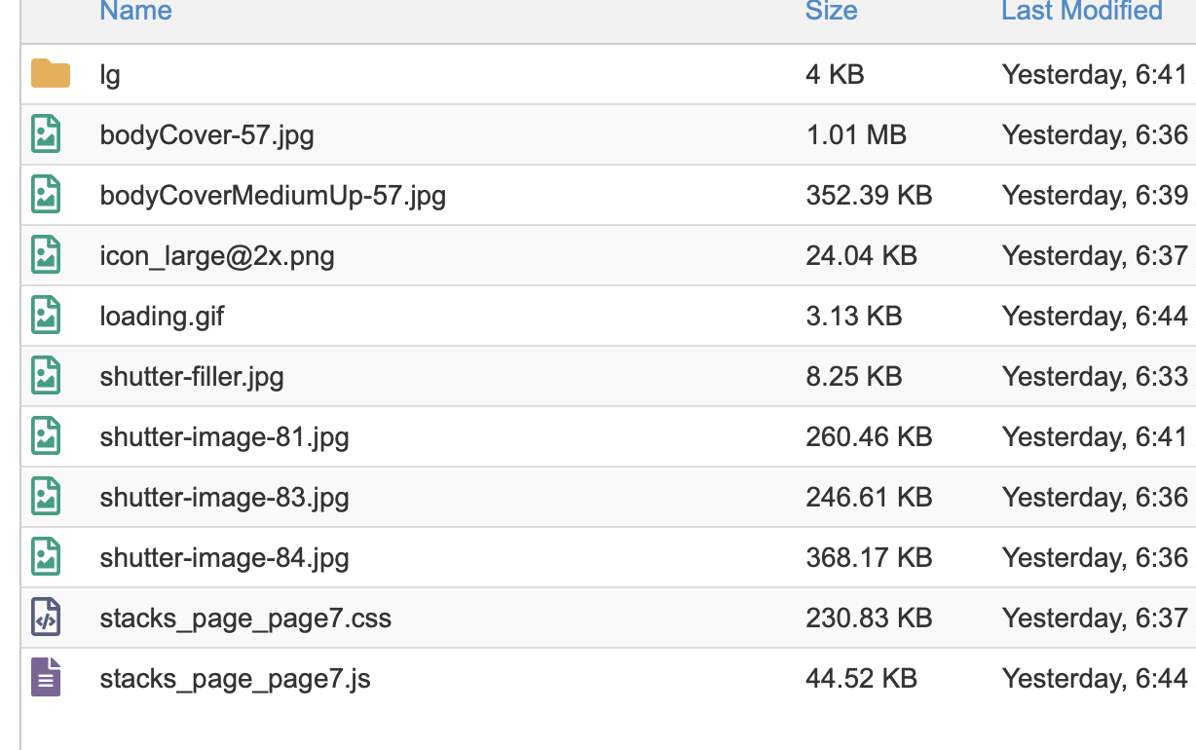Image resolution: width=1196 pixels, height=750 pixels.
Task: Open the shutter-image-83.jpg file name
Action: [224, 498]
